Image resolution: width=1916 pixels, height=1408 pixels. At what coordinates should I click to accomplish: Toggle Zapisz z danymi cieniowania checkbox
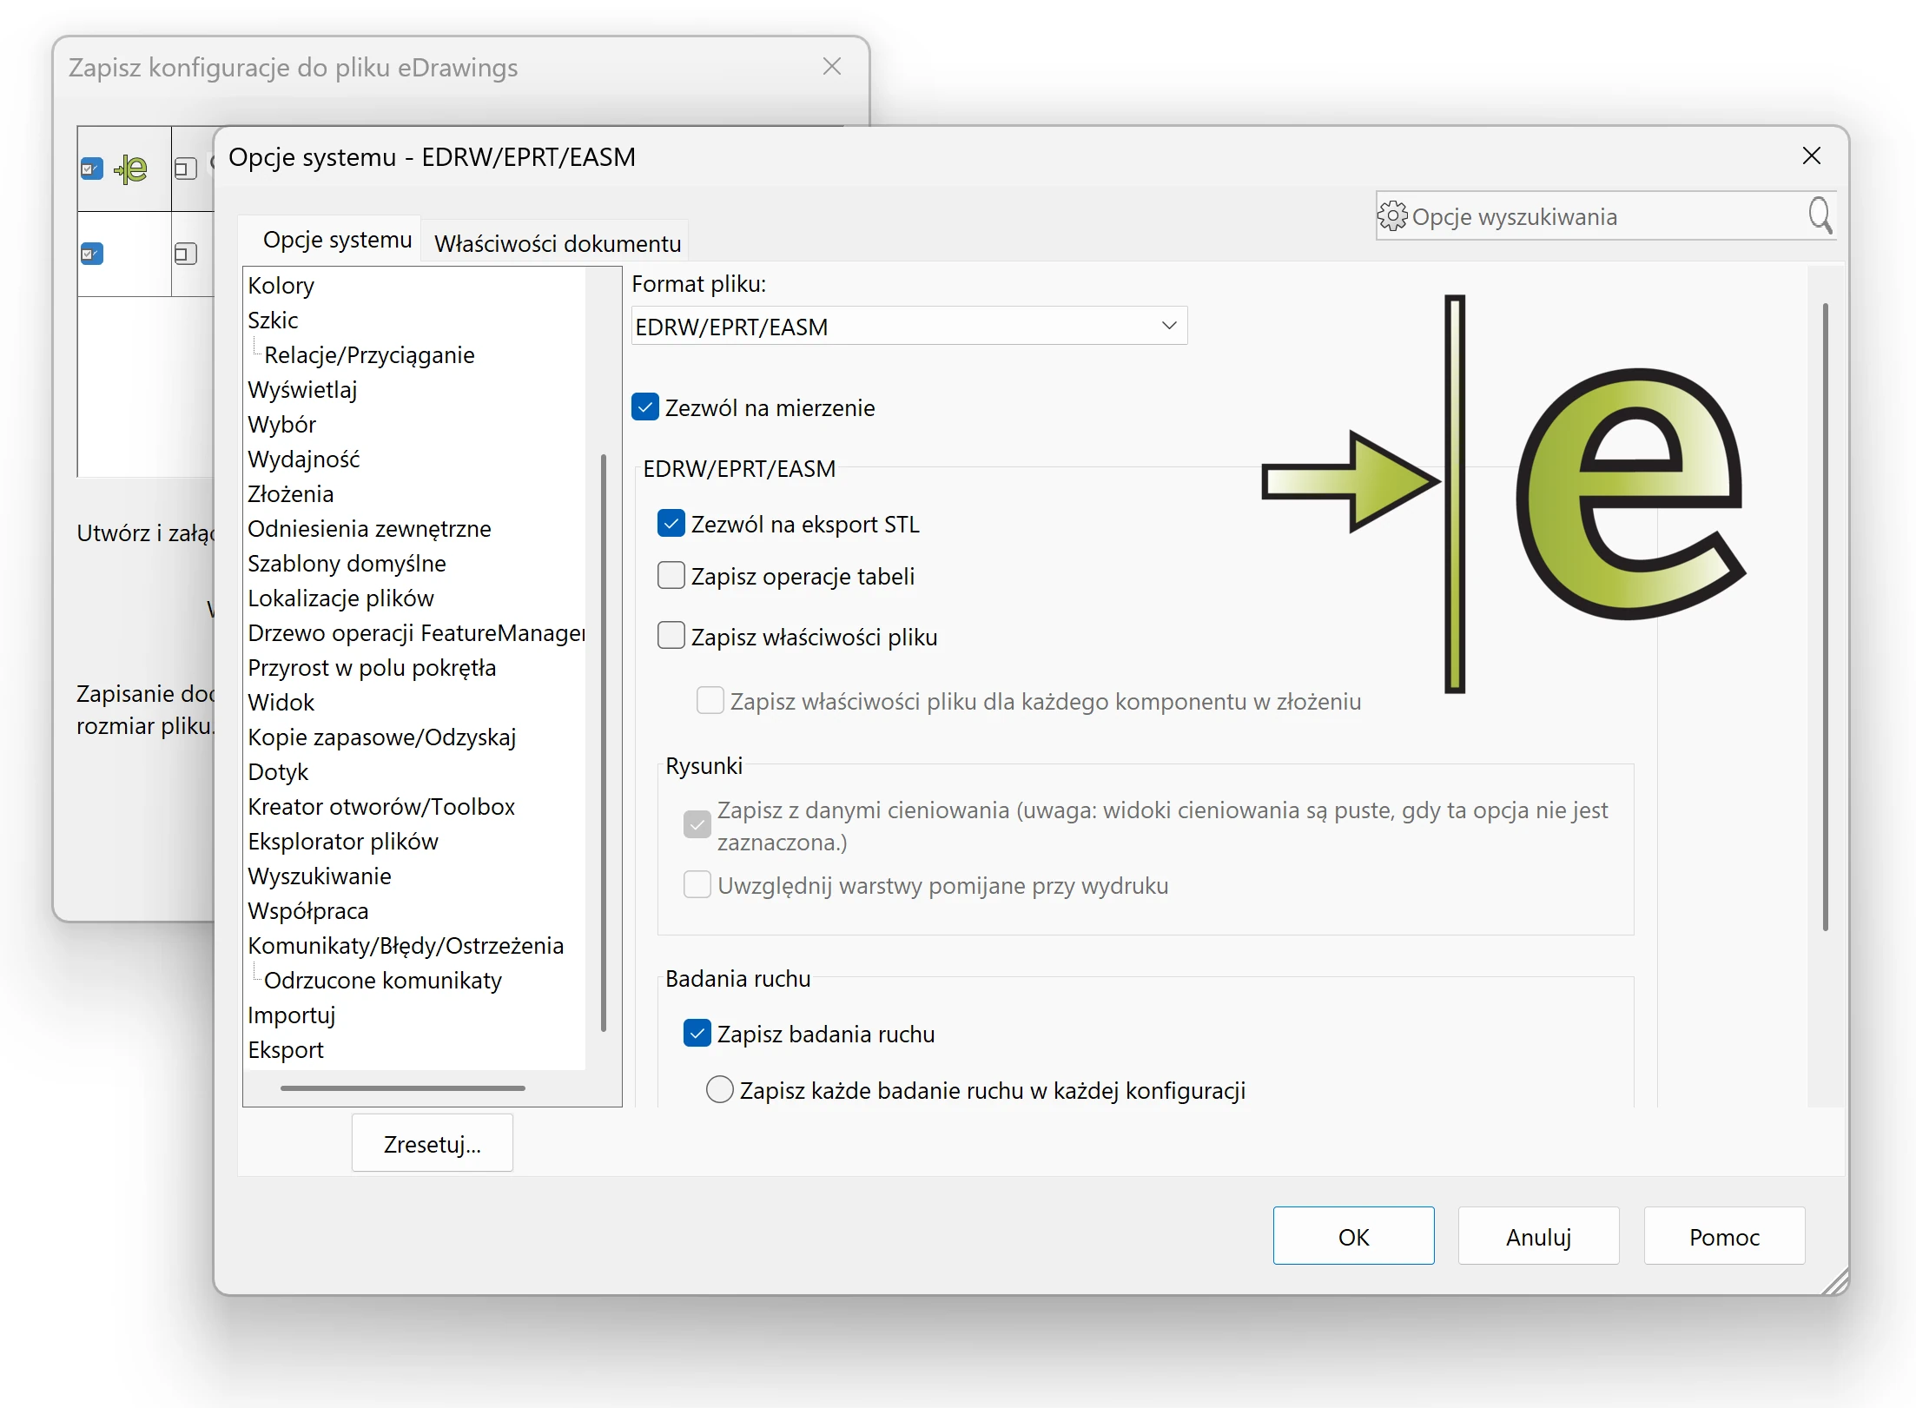[697, 824]
